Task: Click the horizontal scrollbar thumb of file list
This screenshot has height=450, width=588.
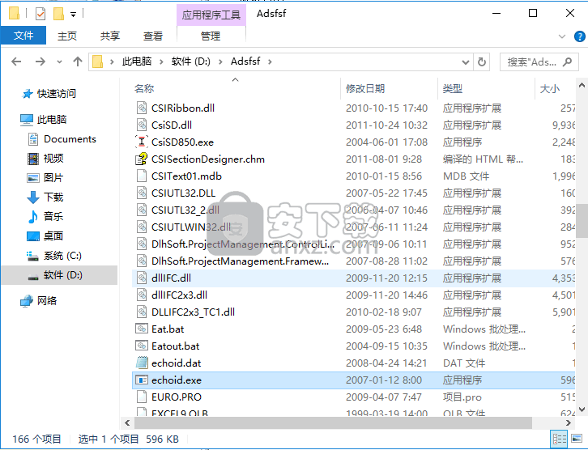Action: (x=333, y=423)
